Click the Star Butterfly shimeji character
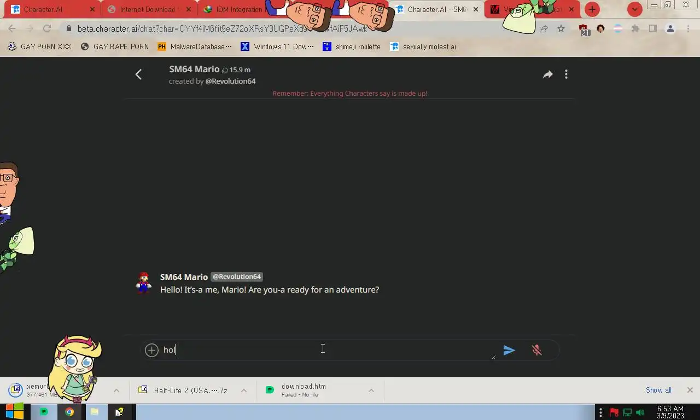 click(75, 368)
